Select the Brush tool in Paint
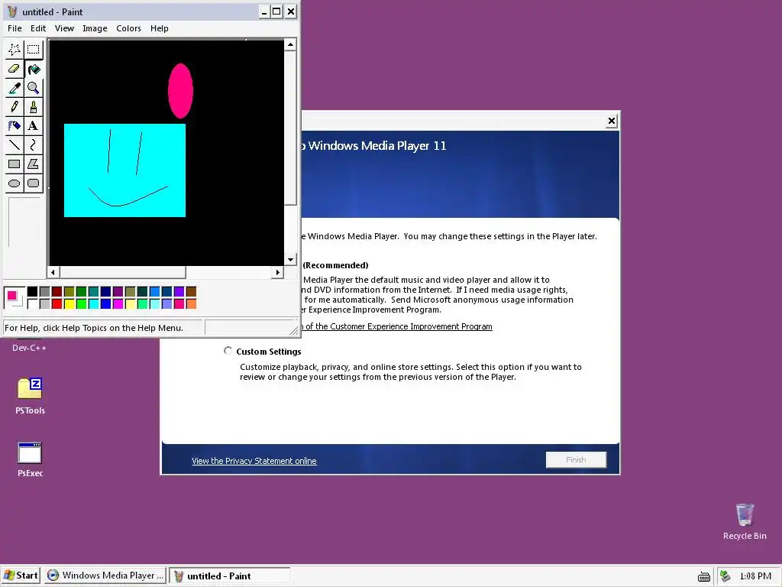782x587 pixels. coord(34,107)
